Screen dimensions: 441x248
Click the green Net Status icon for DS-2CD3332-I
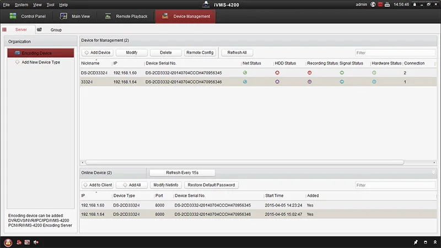pyautogui.click(x=245, y=73)
